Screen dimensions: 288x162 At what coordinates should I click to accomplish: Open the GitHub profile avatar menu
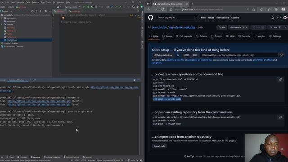tap(285, 18)
